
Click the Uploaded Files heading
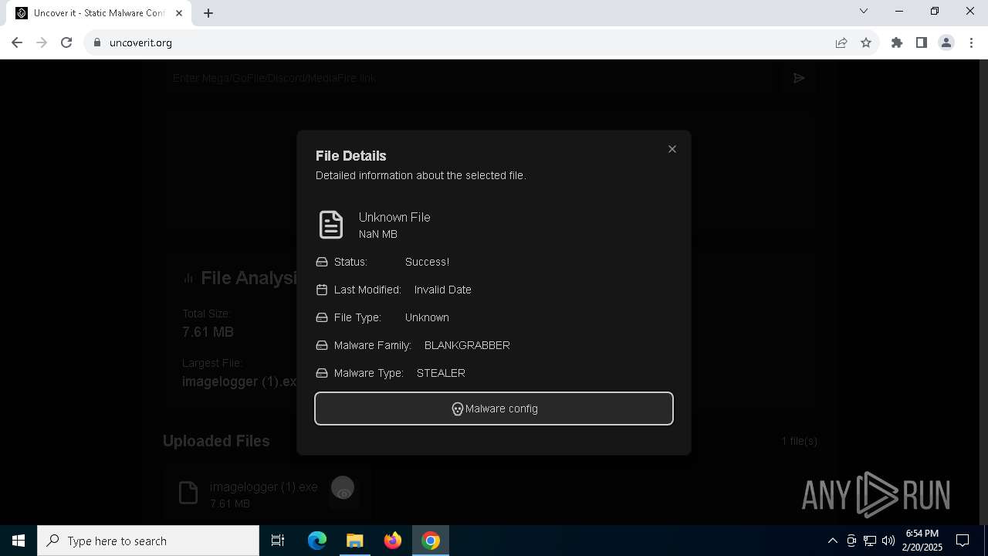click(216, 441)
